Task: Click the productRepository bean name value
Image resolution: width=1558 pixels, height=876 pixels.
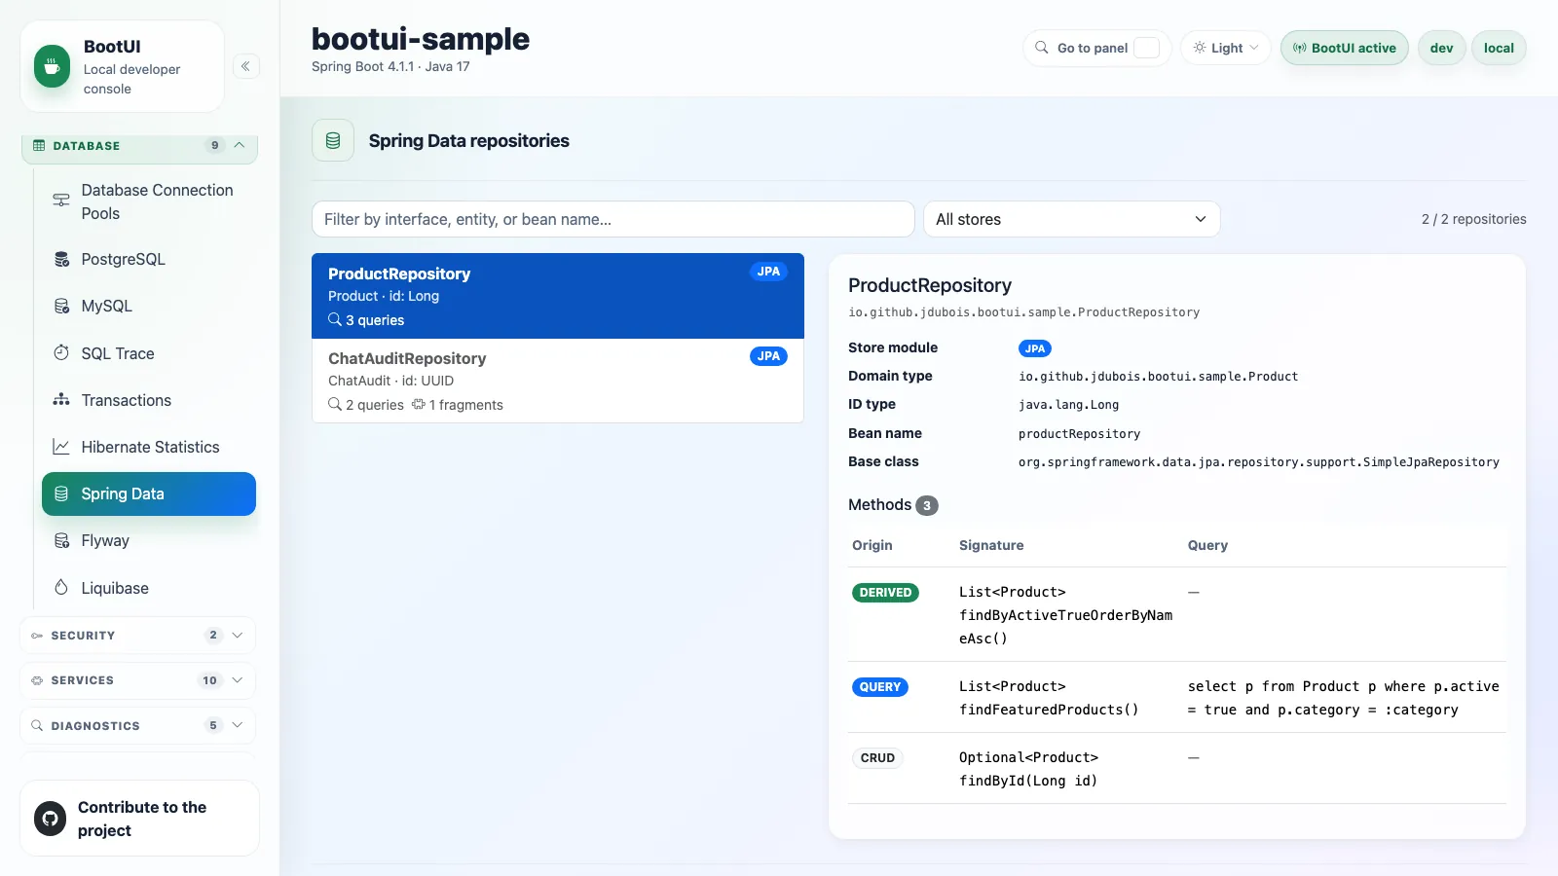Action: coord(1079,434)
